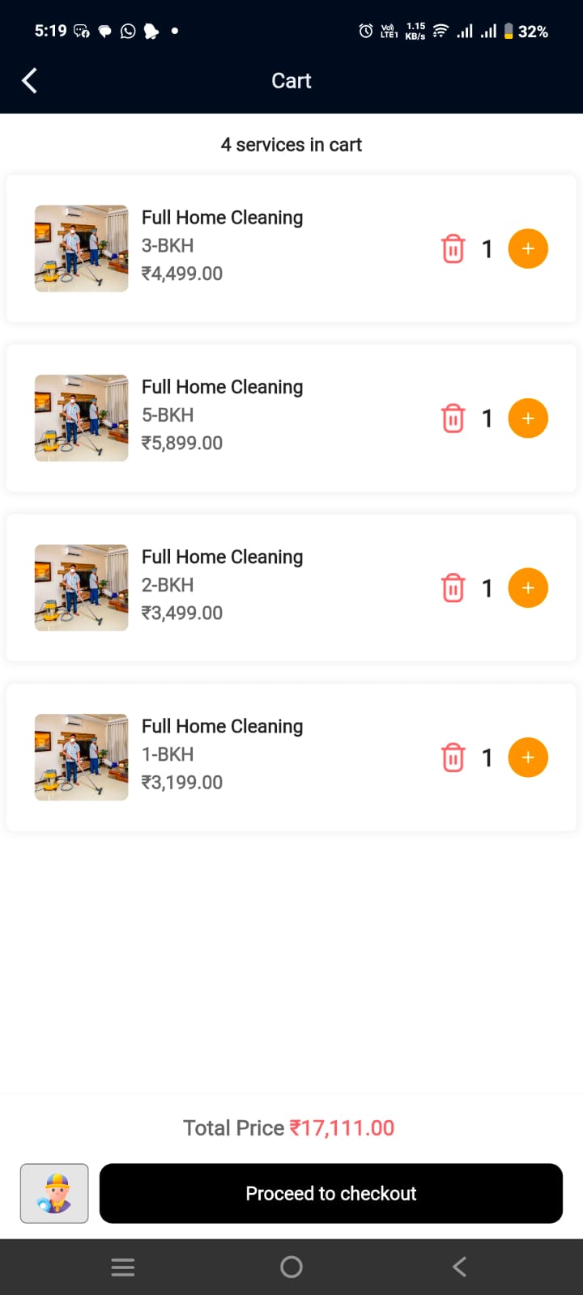583x1295 pixels.
Task: Delete the 1-BKH cleaning item
Action: coord(453,758)
